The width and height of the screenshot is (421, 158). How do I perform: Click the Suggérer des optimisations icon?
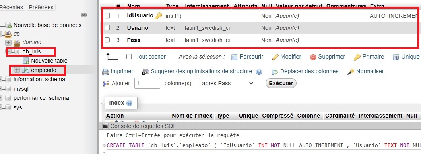(146, 72)
